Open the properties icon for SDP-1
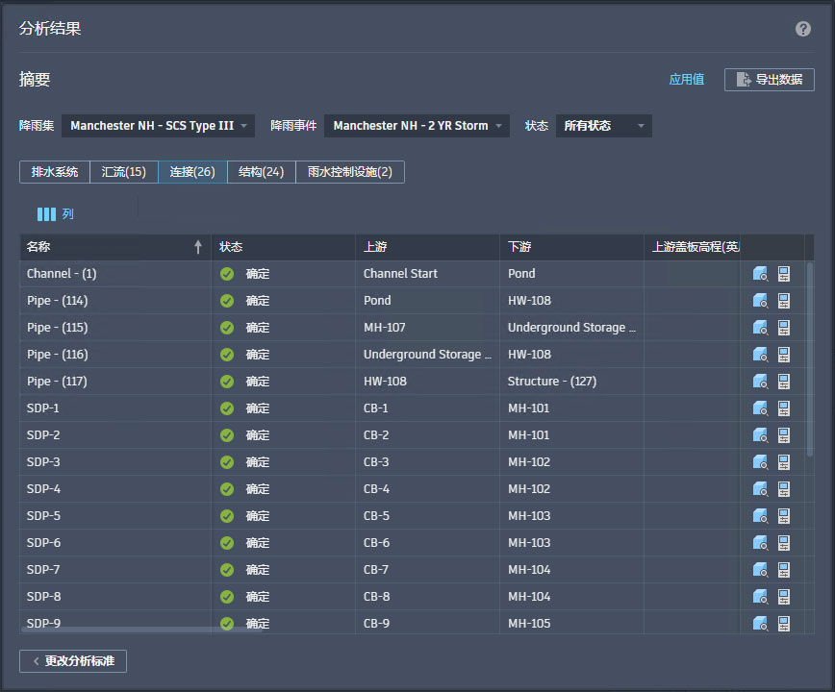 tap(784, 408)
